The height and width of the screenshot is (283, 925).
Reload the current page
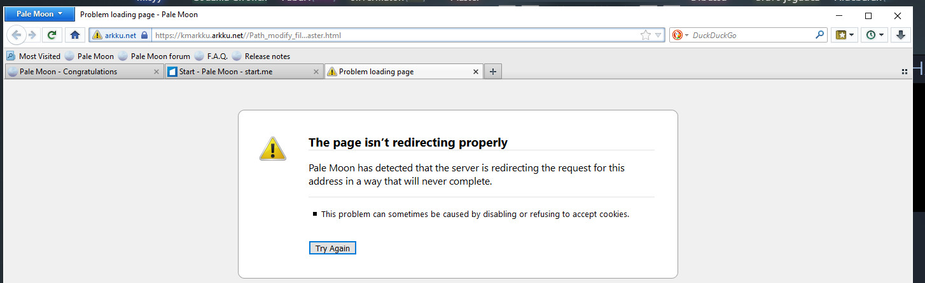pyautogui.click(x=52, y=35)
